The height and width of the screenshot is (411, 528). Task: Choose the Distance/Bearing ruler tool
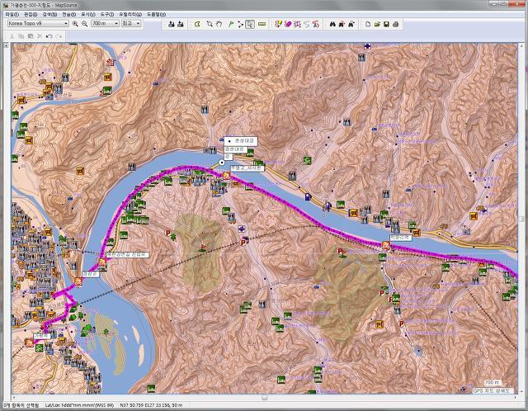tap(262, 24)
